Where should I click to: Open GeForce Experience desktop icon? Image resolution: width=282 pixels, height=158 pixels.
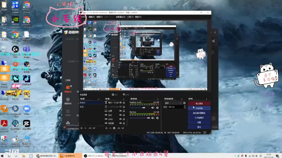[x=15, y=22]
